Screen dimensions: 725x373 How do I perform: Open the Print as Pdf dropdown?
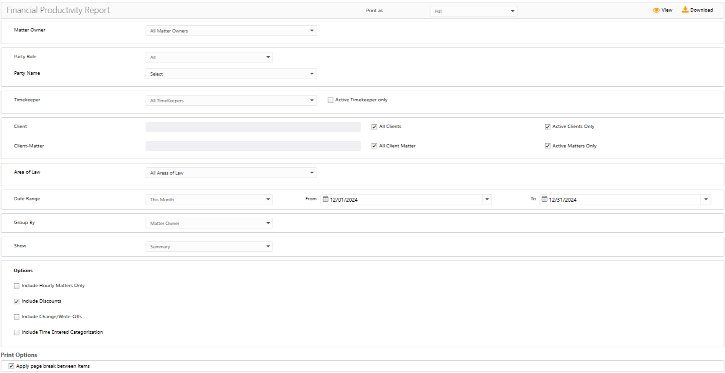pyautogui.click(x=473, y=11)
